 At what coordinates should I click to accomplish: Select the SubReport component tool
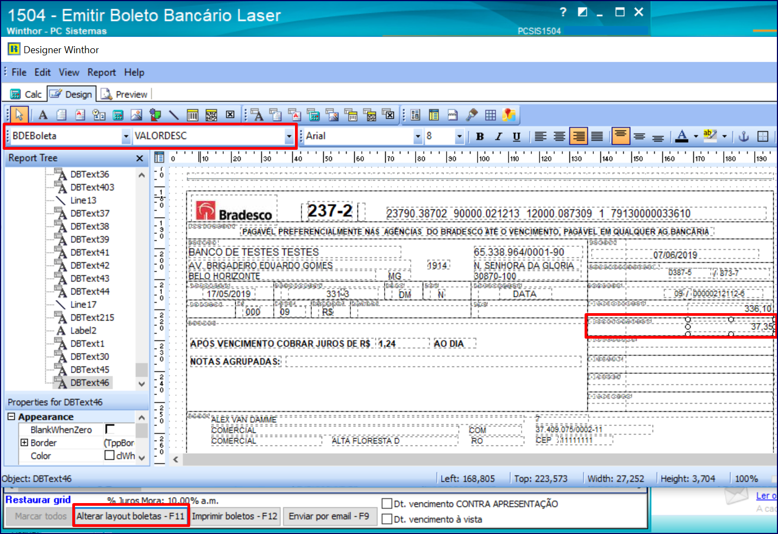[434, 115]
